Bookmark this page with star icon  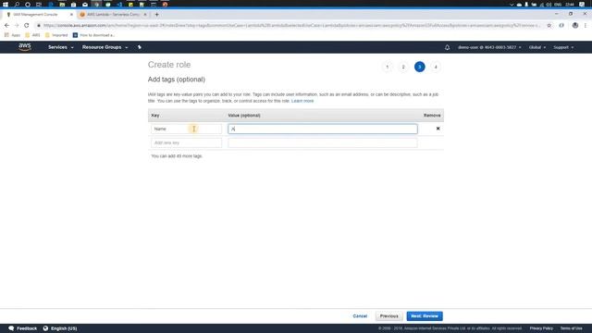point(549,25)
